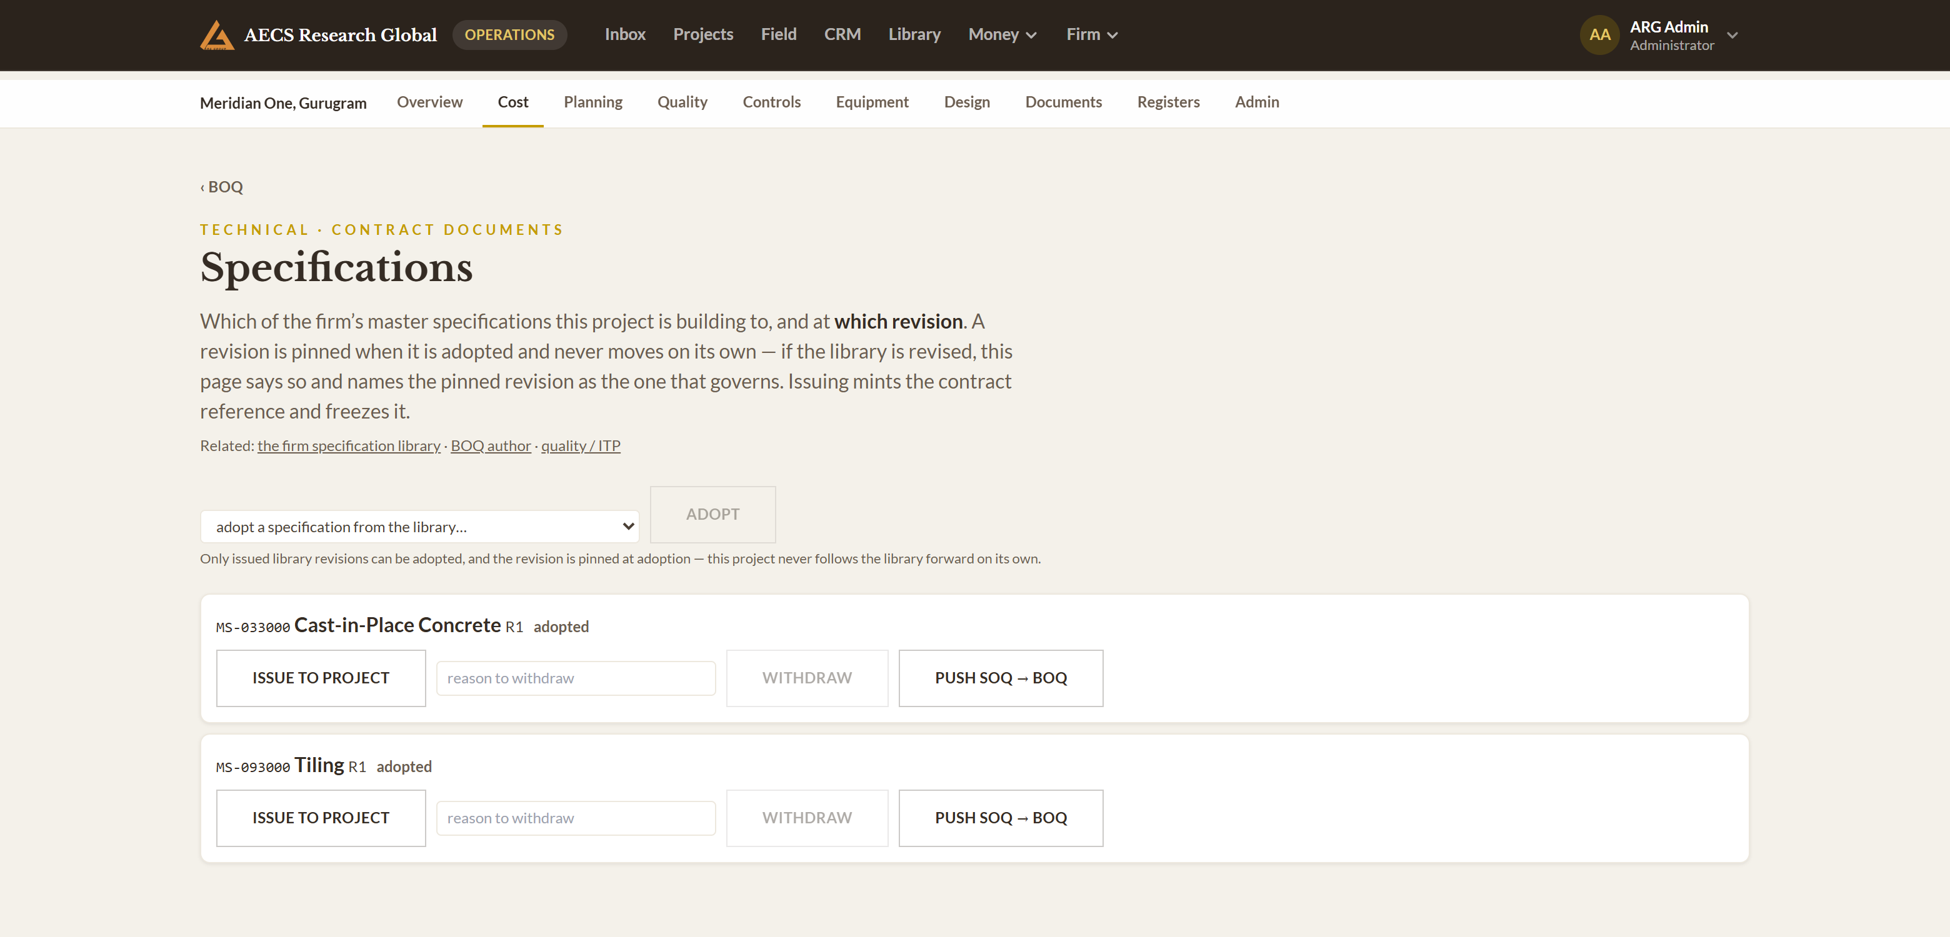This screenshot has height=937, width=1950.
Task: Open the Documents tab
Action: 1062,102
